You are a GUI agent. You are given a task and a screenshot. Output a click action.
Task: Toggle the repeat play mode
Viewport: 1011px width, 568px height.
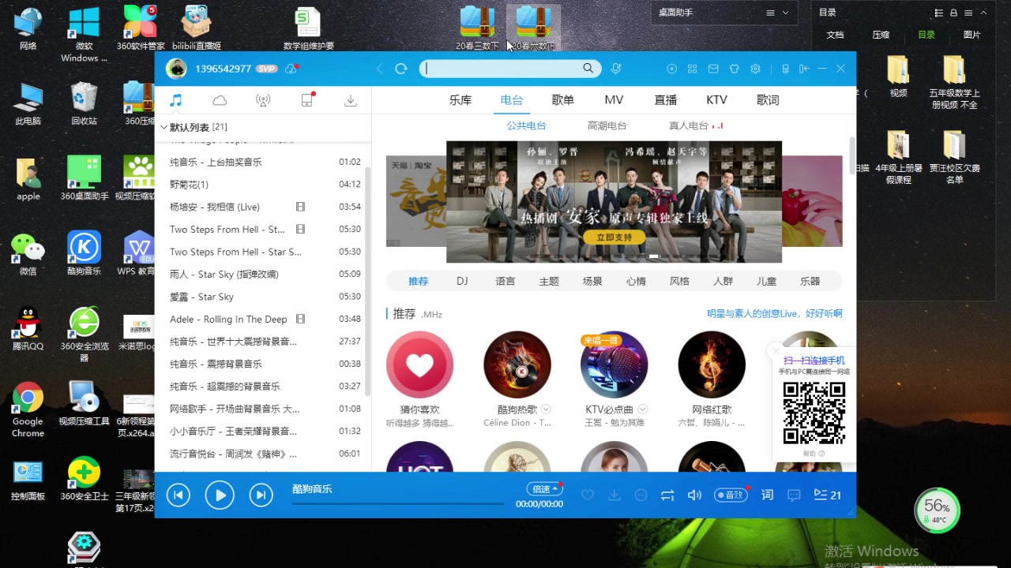667,495
